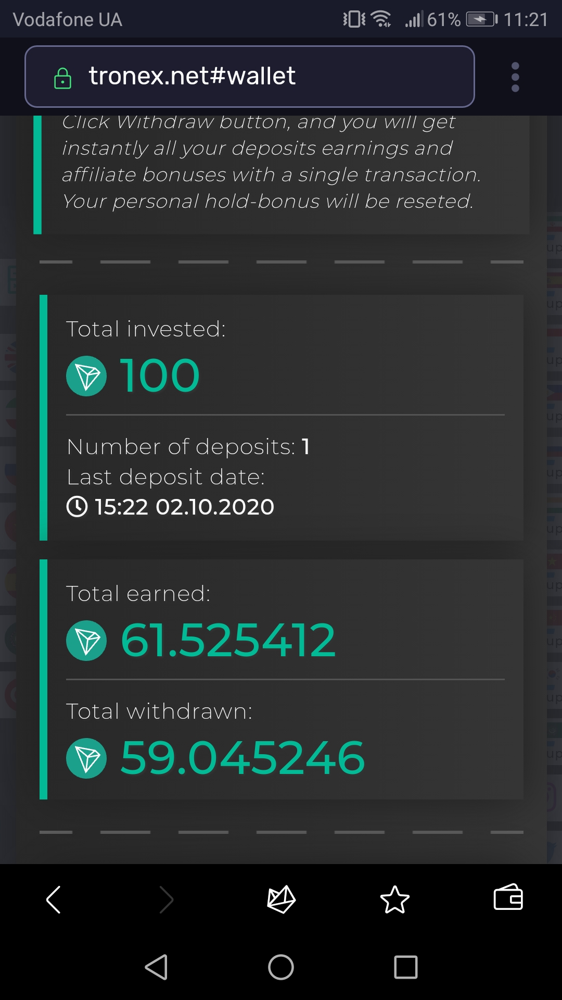The height and width of the screenshot is (1000, 562).
Task: Open the Brave shields lion icon
Action: point(281,899)
